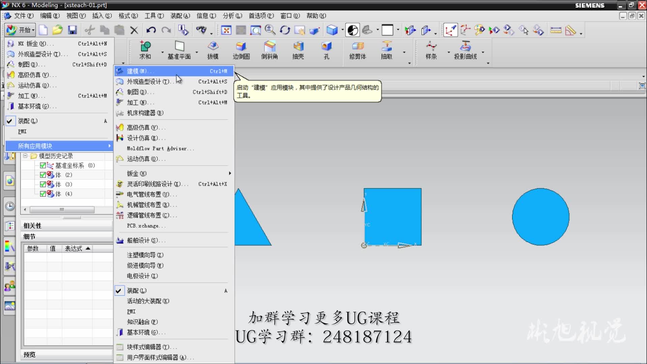The height and width of the screenshot is (364, 647).
Task: Collapse the 模型历史记录 tree node
Action: tap(25, 156)
